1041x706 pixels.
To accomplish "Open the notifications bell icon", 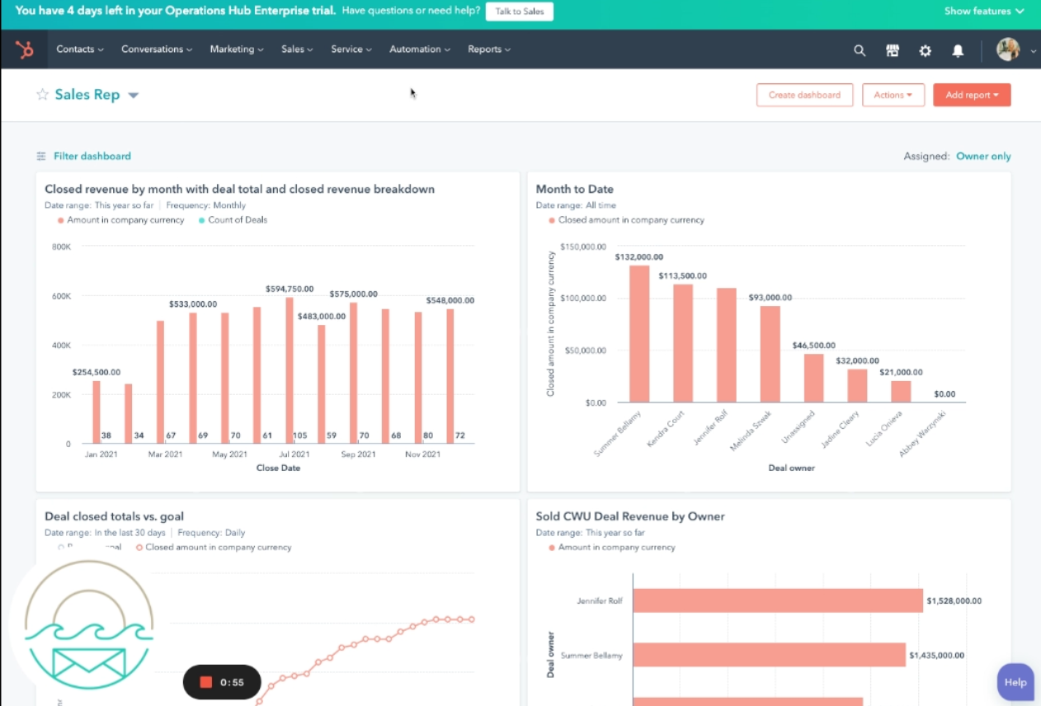I will tap(958, 50).
